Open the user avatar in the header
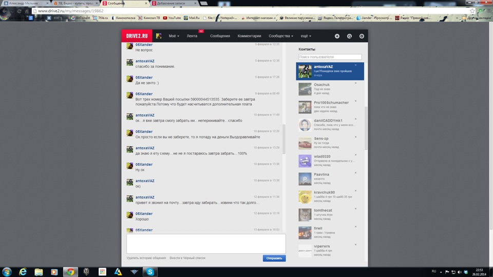 click(x=159, y=36)
